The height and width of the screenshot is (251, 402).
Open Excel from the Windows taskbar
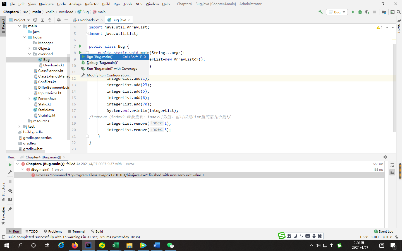(116, 245)
